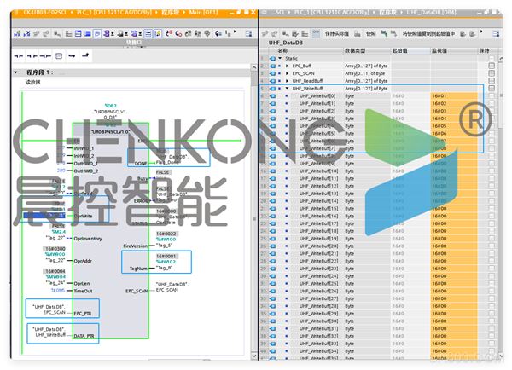
Task: Click the expand rows icon in UHF_DataDB toolbar
Action: tap(305, 33)
